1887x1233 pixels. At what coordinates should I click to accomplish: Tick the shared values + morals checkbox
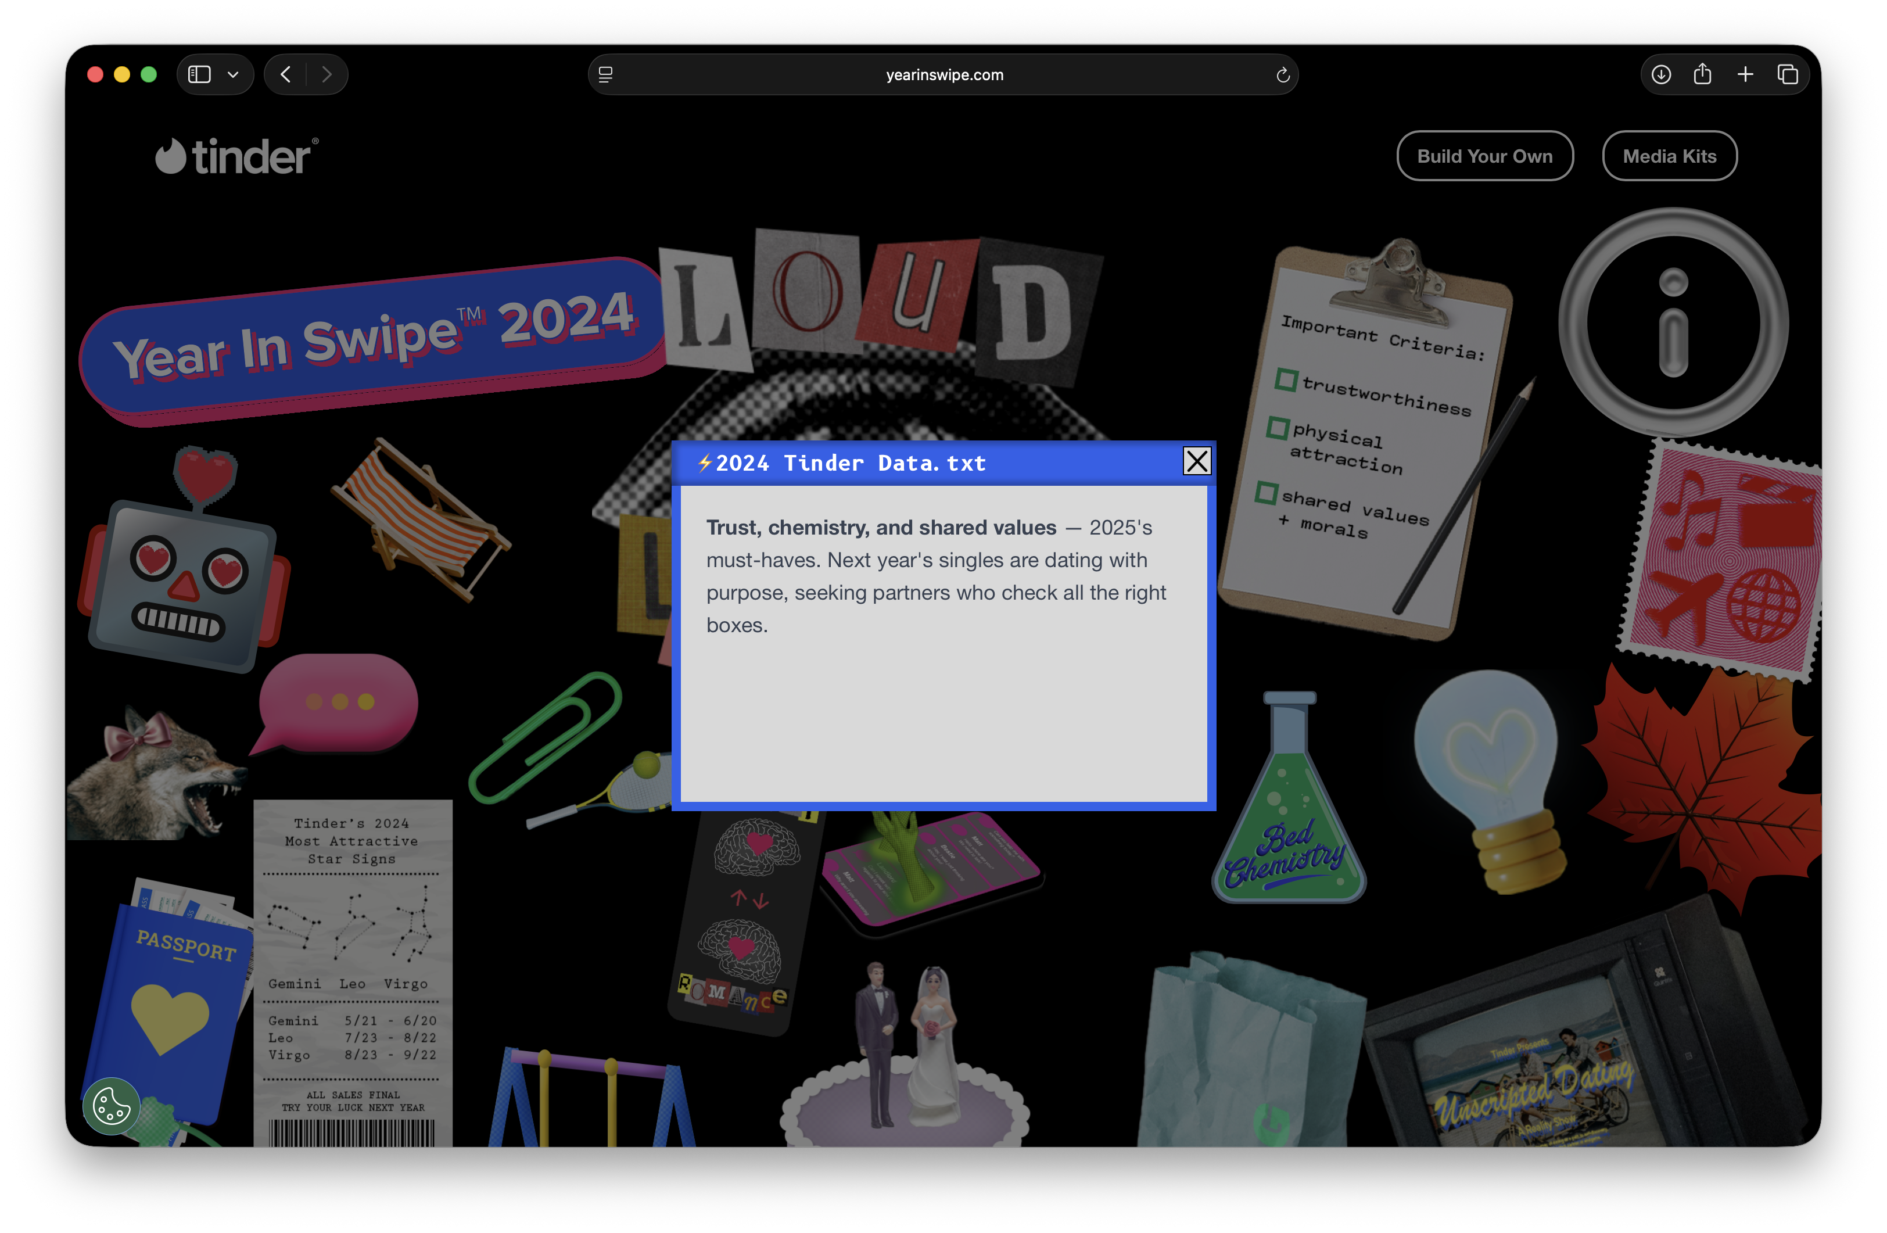pos(1266,492)
